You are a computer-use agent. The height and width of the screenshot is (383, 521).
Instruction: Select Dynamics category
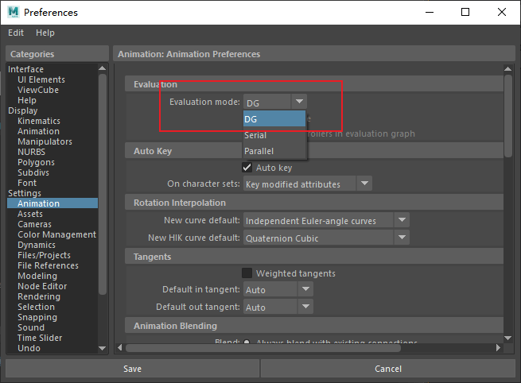37,245
